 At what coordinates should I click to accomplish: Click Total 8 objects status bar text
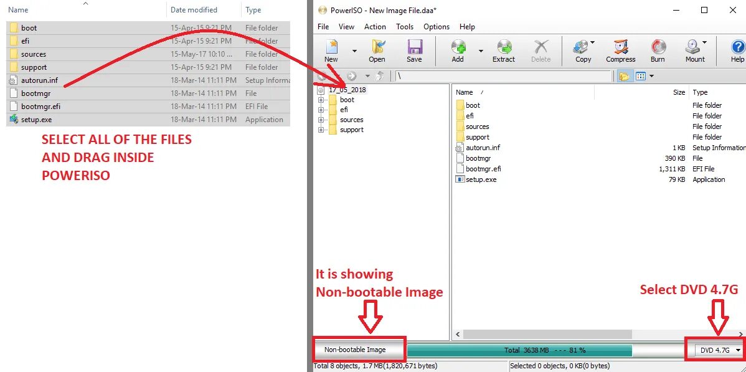(375, 366)
